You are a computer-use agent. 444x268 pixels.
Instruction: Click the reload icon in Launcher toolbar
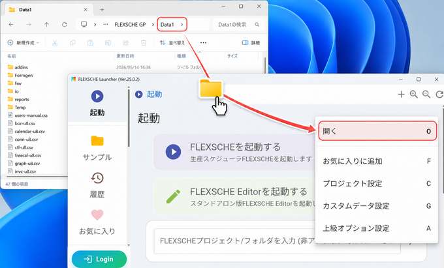tap(439, 95)
